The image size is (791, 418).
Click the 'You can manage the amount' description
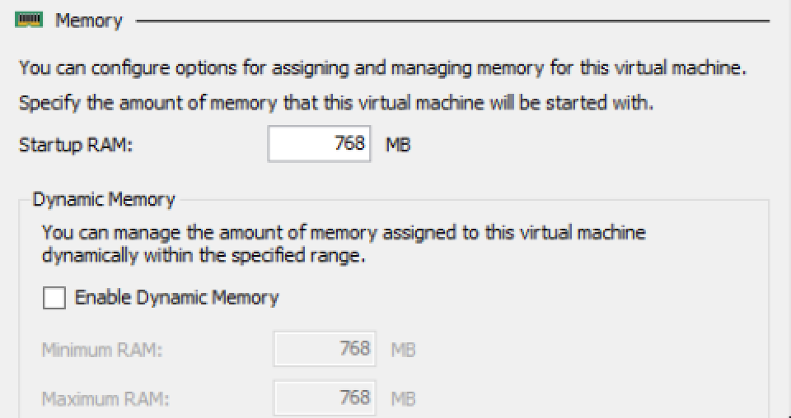[344, 233]
